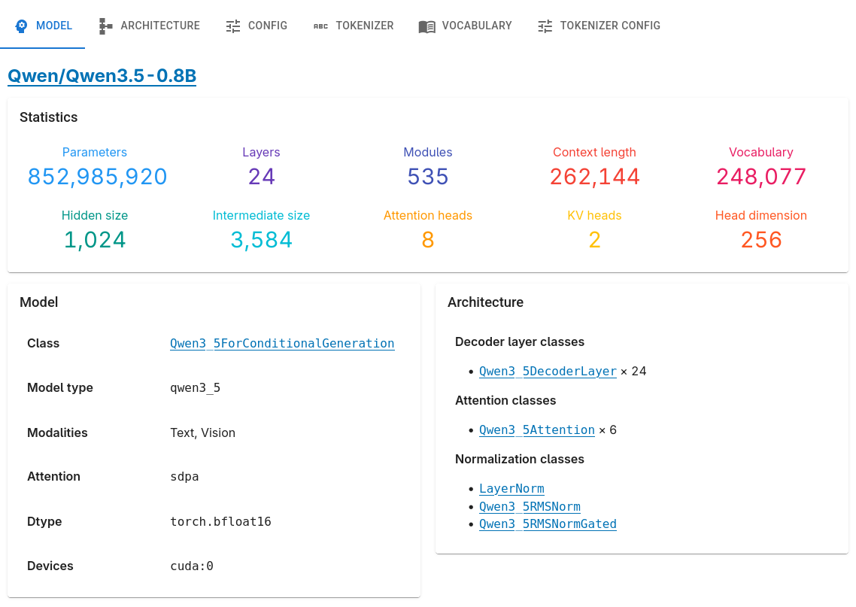Screen dimensions: 856x607
Task: Click the model type value qwen3_5
Action: pyautogui.click(x=196, y=388)
